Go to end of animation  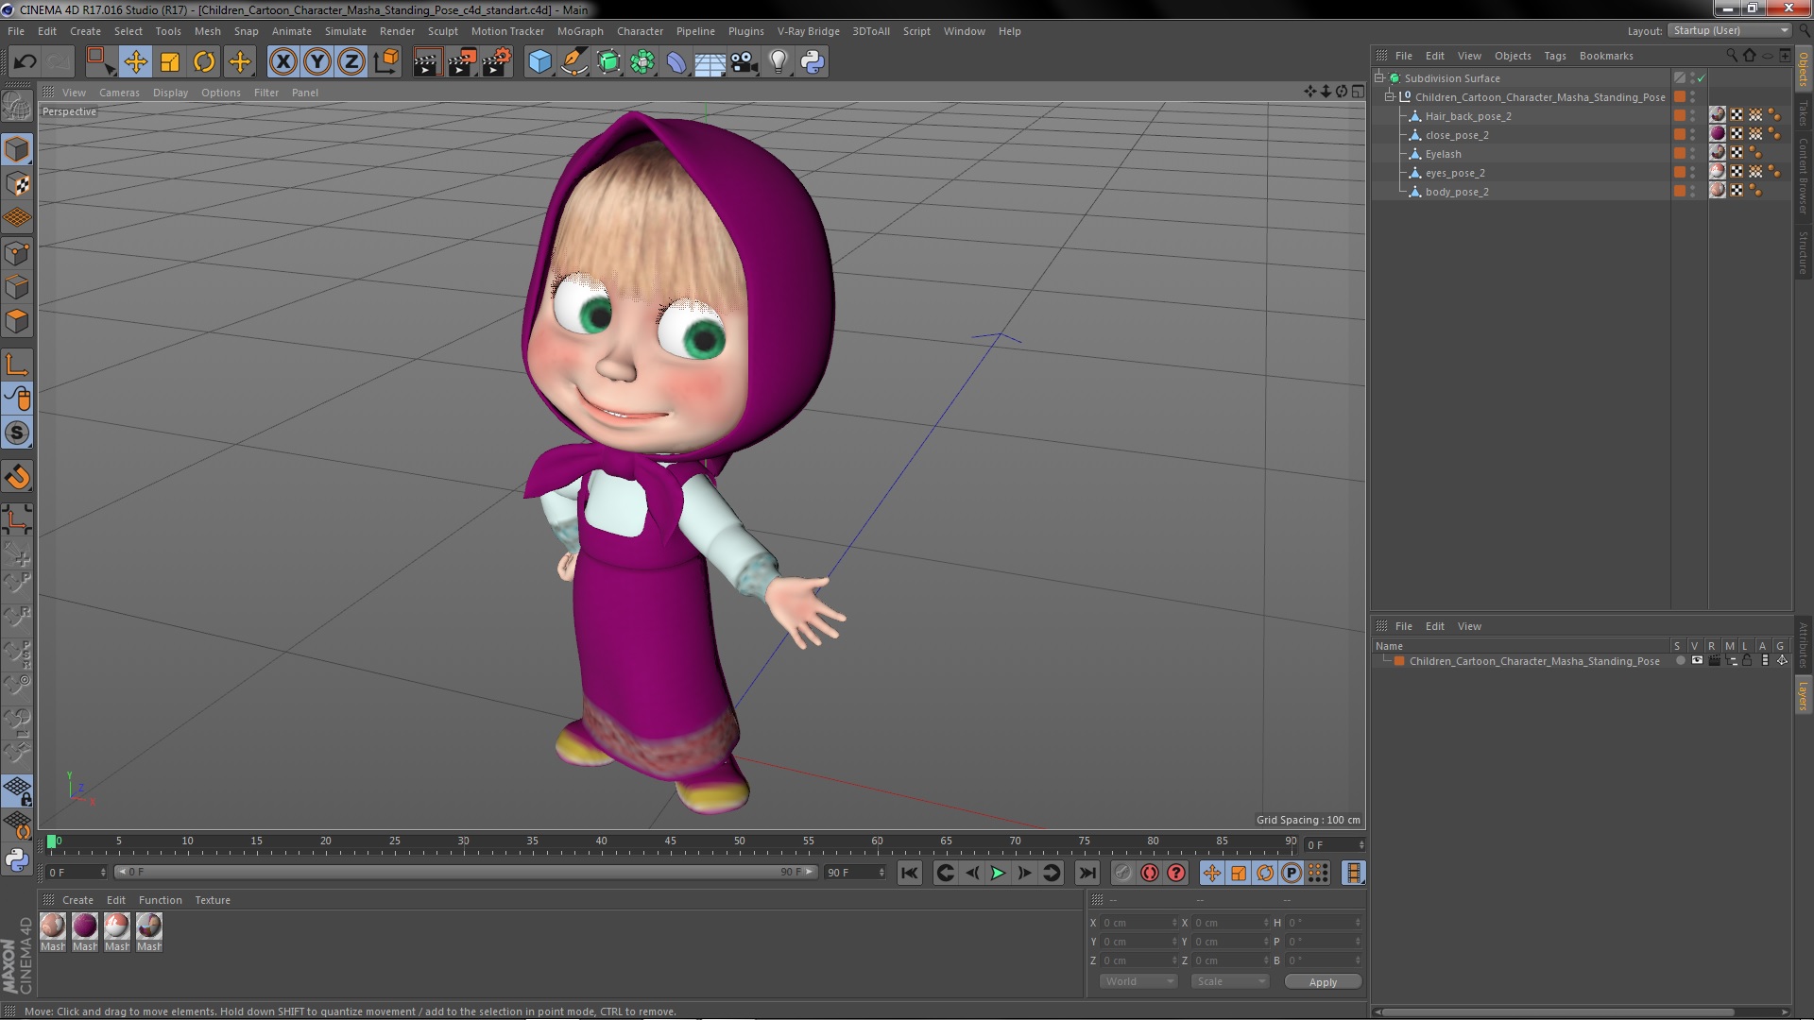[1087, 874]
